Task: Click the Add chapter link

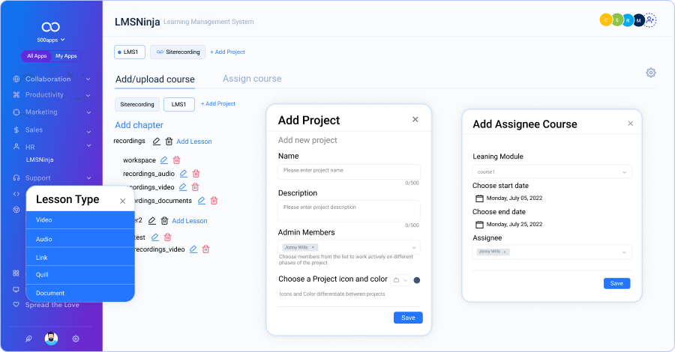Action: tap(139, 125)
